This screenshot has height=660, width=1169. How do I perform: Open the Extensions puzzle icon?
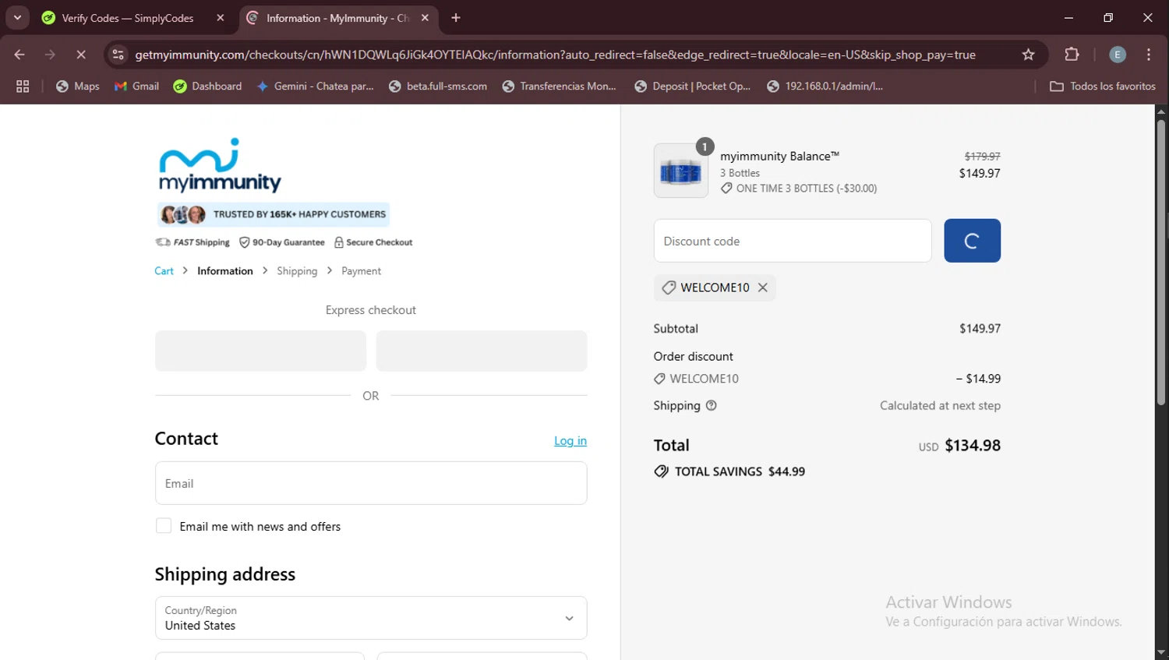[1072, 55]
